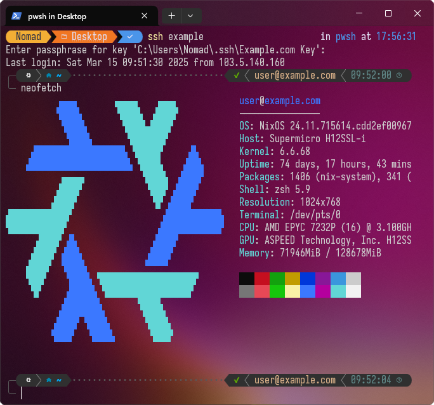Click the Resolution: 1024x768 line

pos(290,202)
